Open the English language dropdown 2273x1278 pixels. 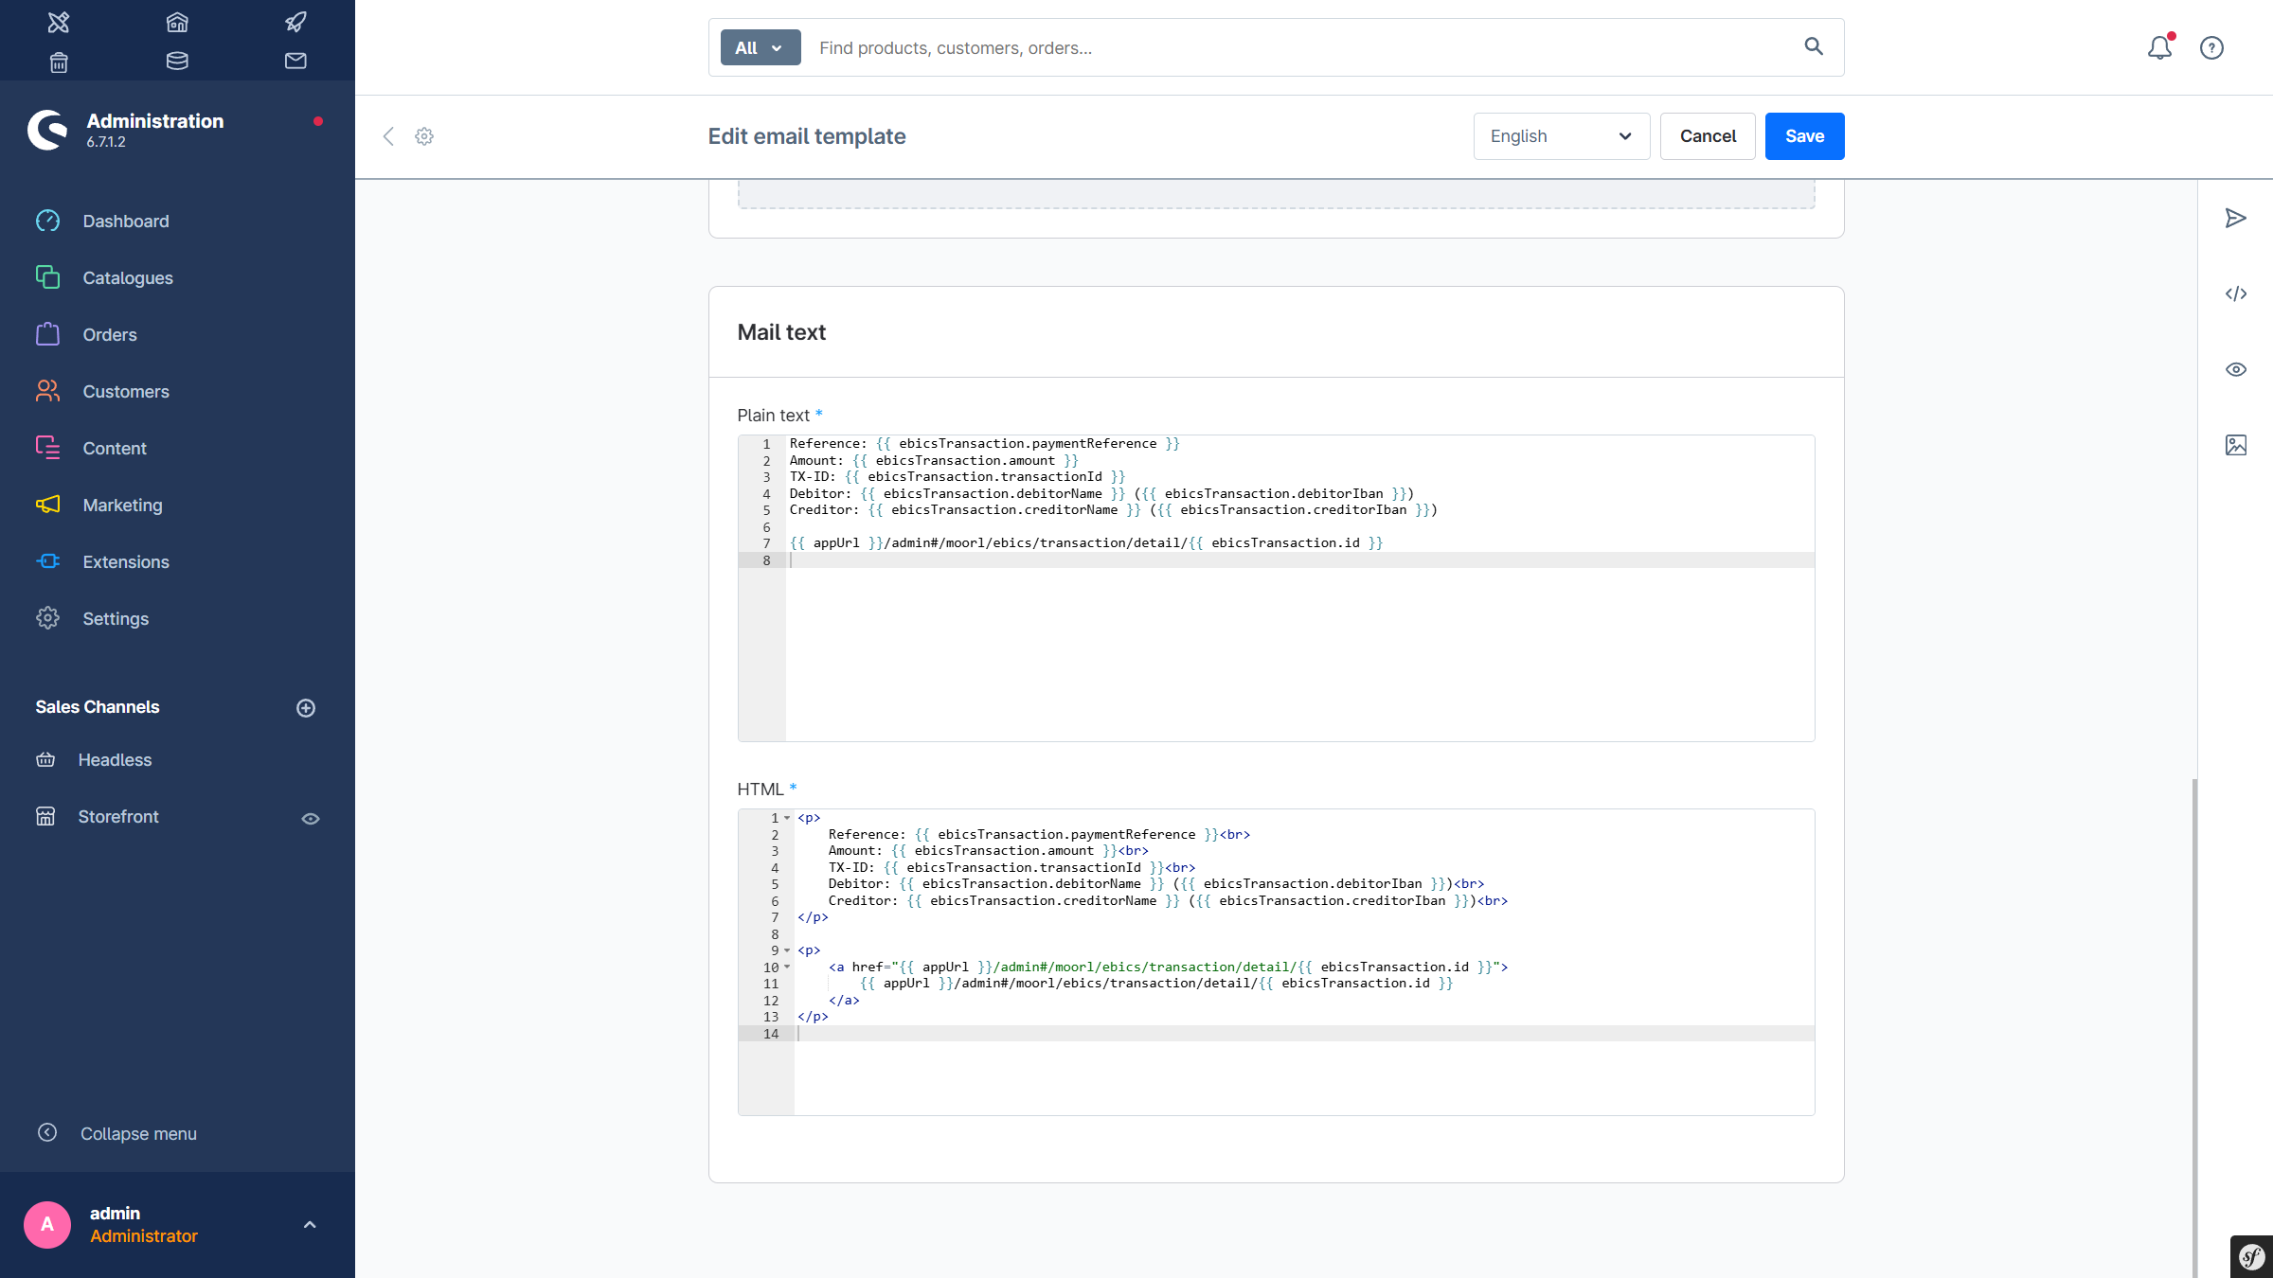tap(1561, 136)
